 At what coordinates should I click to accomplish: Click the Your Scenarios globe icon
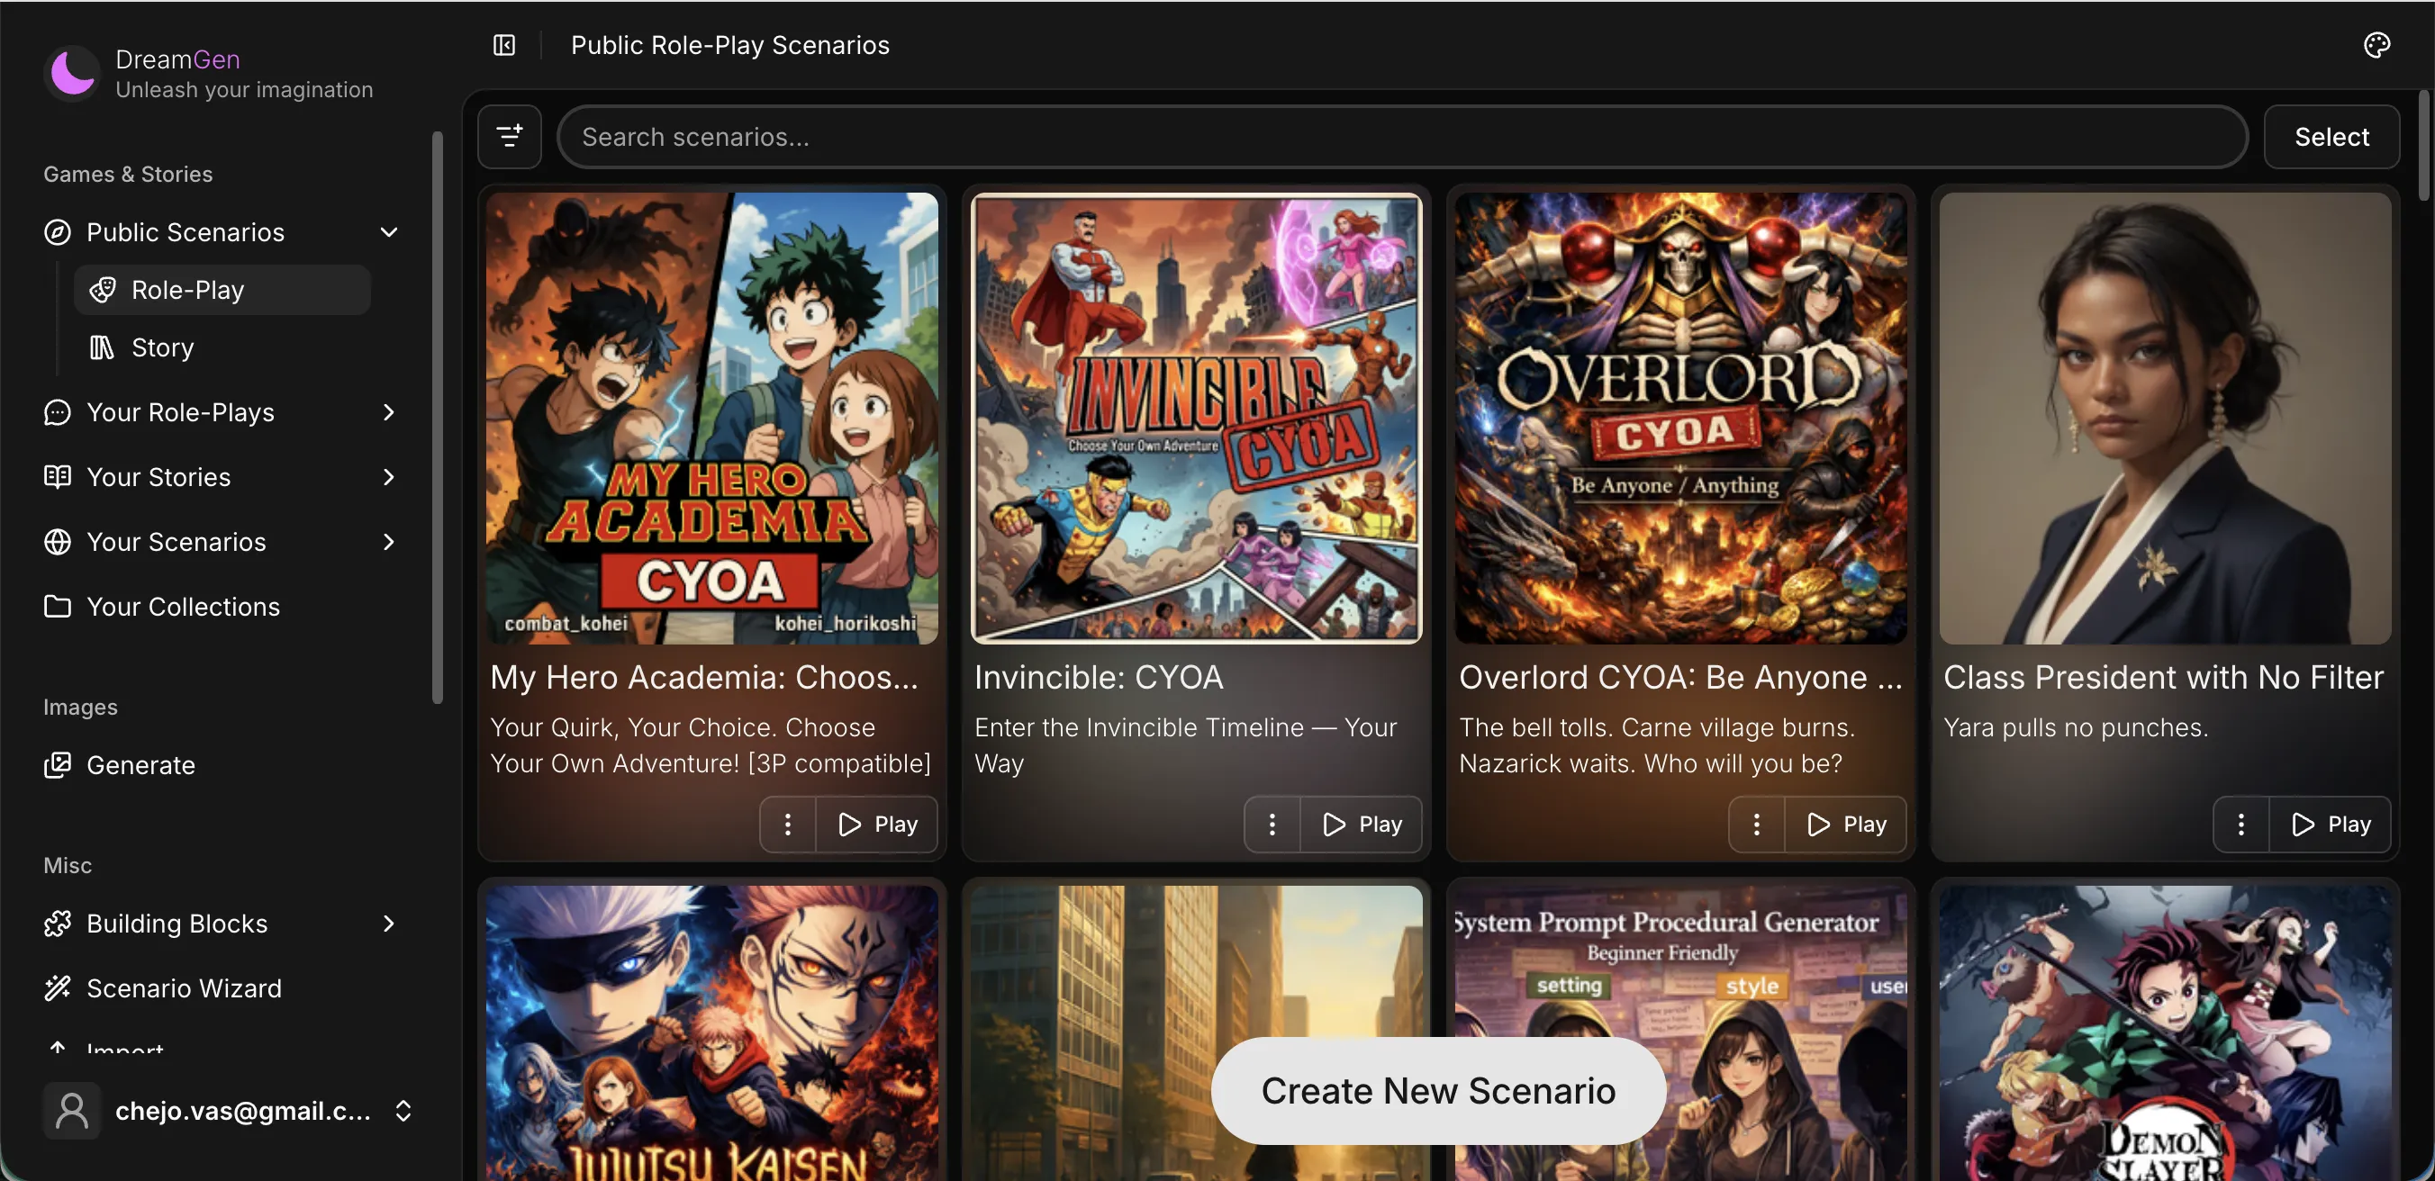pos(58,542)
